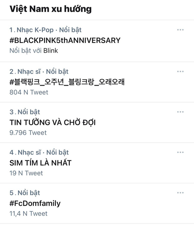Open TIN TƯỞNG VÀ CHỜ ĐỢI trend

tap(53, 122)
